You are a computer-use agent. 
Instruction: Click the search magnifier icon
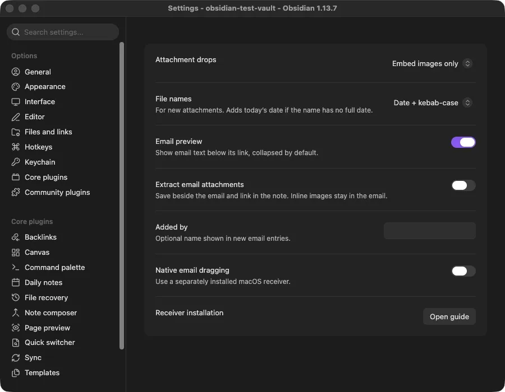pos(16,32)
